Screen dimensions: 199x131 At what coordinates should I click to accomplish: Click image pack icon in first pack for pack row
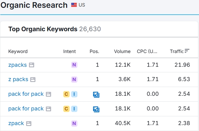(96, 94)
